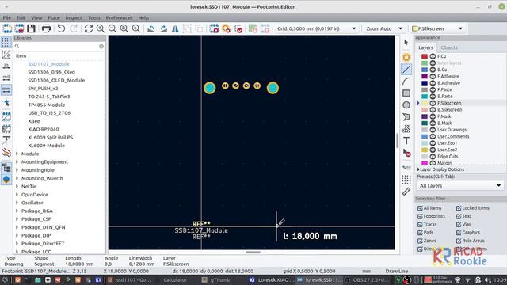Open the Place menu
Screen dimensions: 507x285
click(54, 17)
